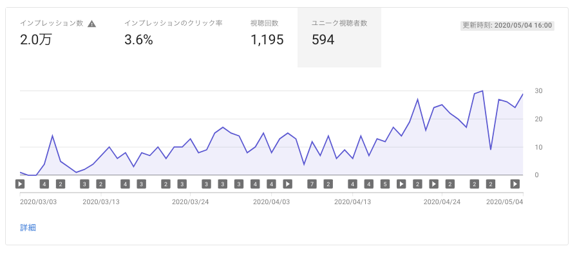Click the last video play marker near 2020/05/04
577x253 pixels.
click(515, 184)
